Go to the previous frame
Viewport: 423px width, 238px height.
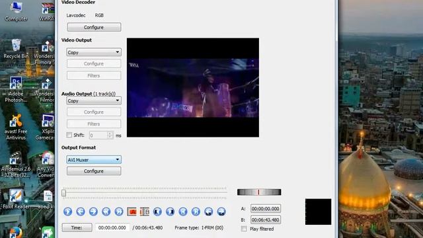point(81,212)
